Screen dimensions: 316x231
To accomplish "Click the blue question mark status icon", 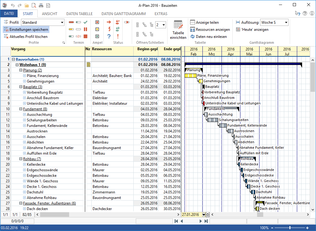I will click(109, 36).
